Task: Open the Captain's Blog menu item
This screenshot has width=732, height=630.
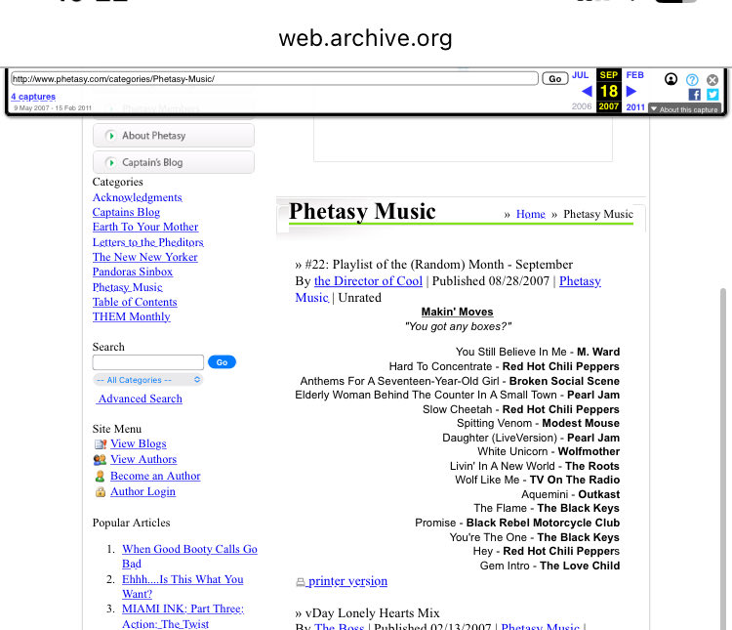Action: point(174,163)
